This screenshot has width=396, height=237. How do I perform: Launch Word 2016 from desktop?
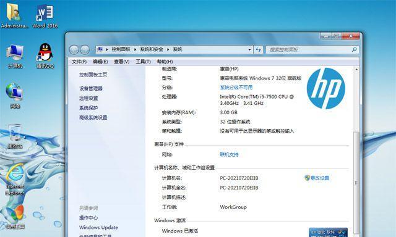point(45,15)
